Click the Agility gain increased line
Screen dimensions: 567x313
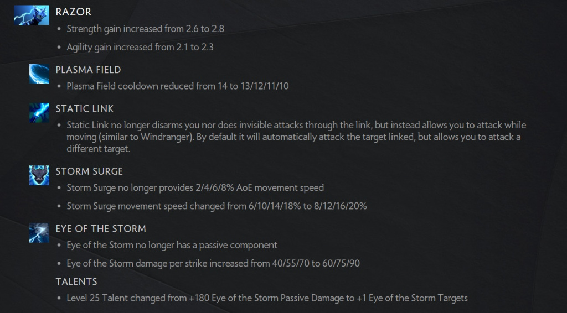click(x=140, y=47)
